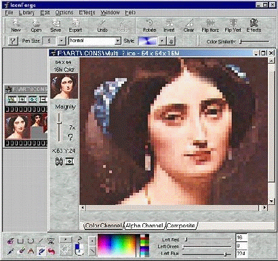Open the Window menu

pyautogui.click(x=110, y=12)
